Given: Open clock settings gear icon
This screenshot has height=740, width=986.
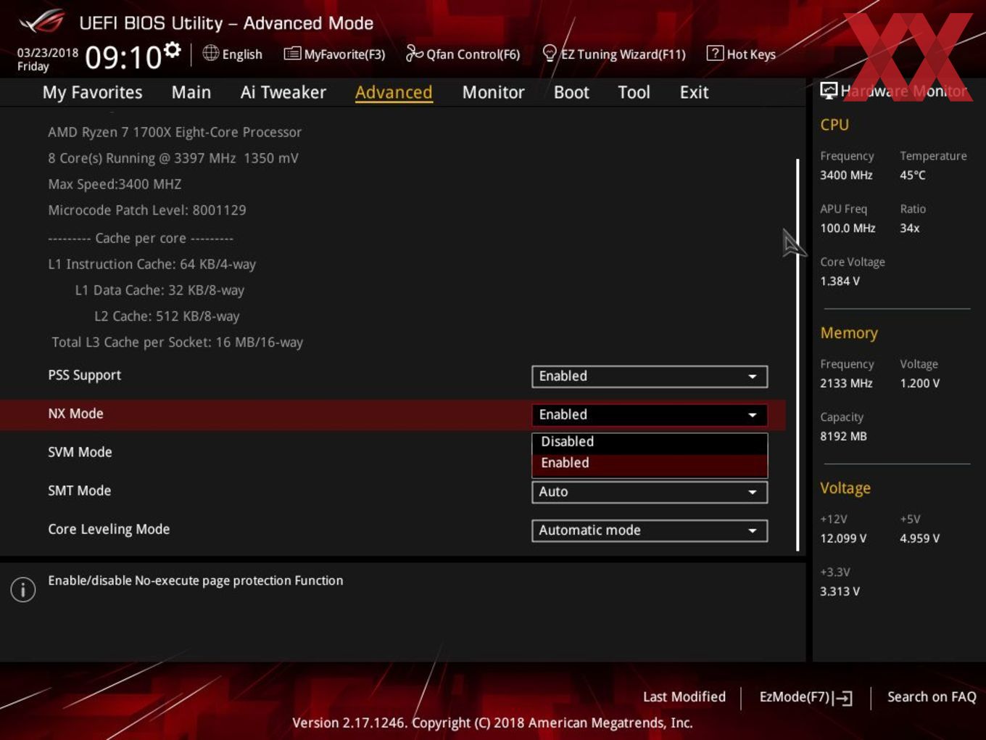Looking at the screenshot, I should coord(172,49).
